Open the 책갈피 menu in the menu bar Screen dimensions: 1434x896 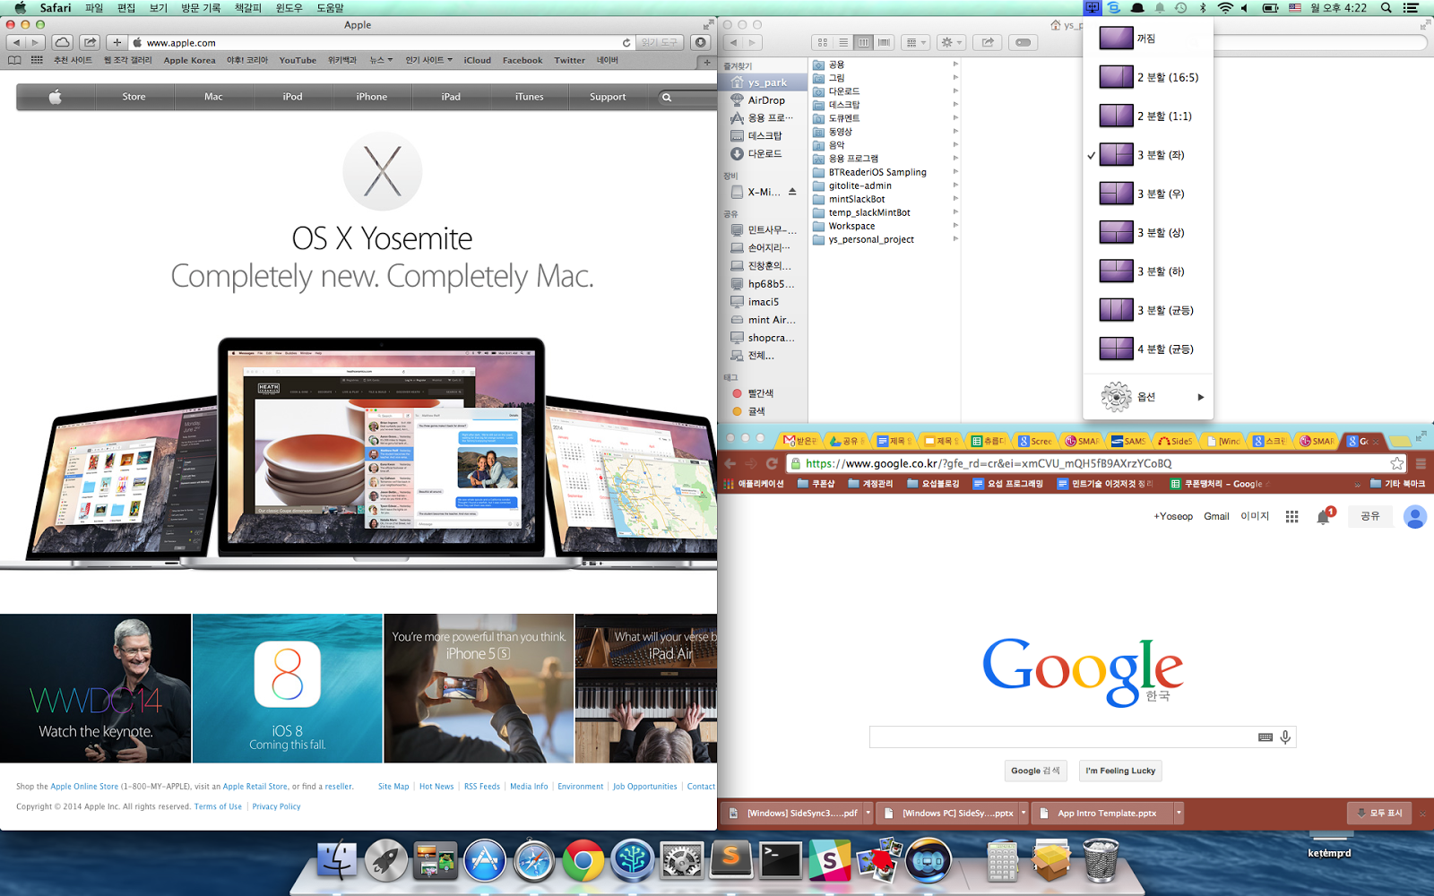[x=247, y=7]
